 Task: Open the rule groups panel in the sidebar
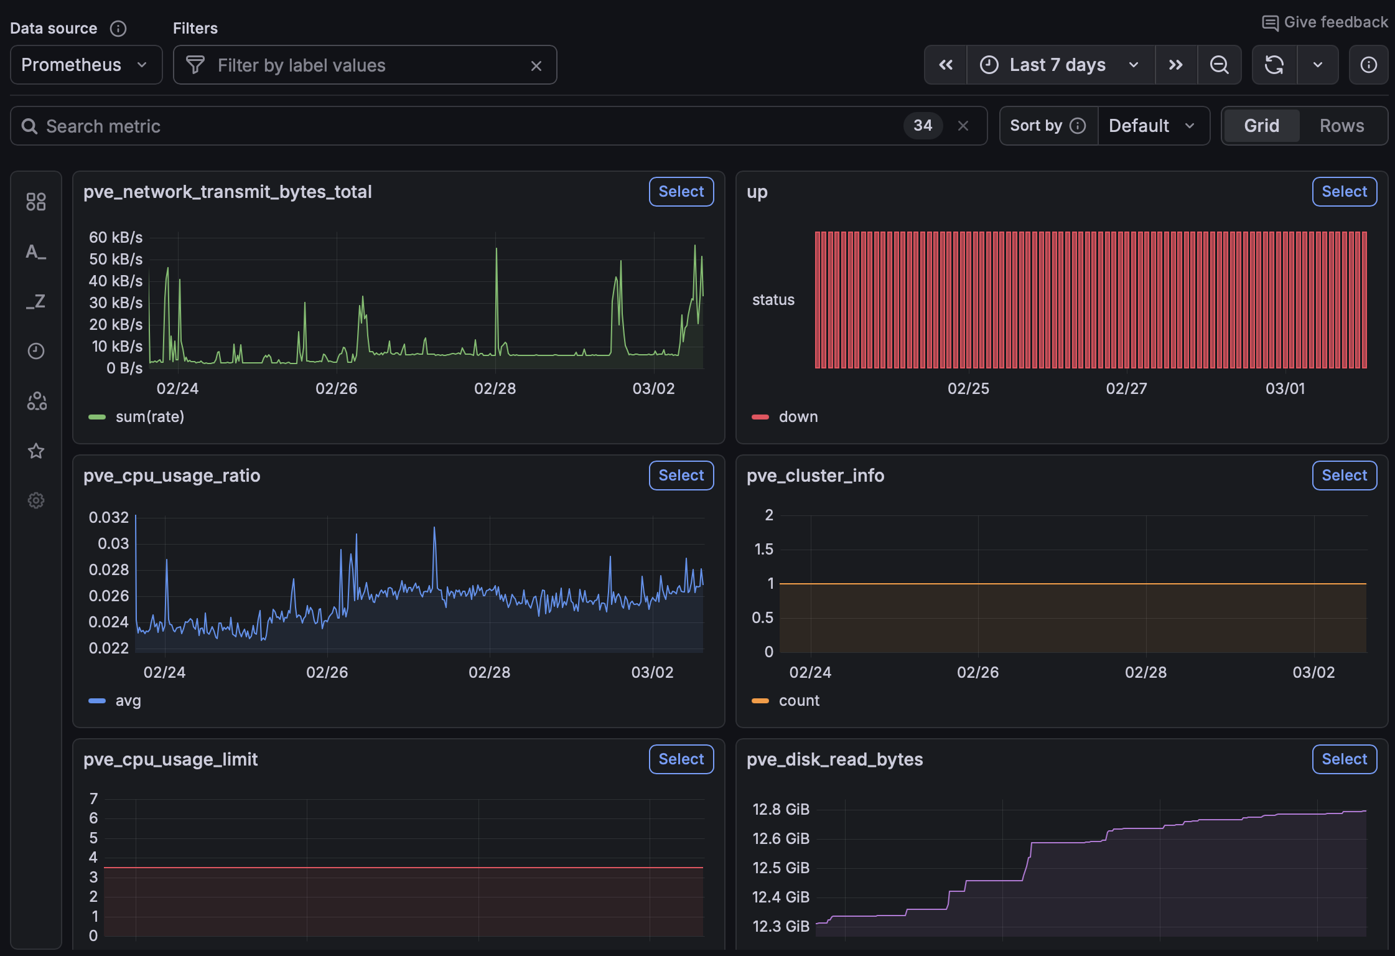click(x=36, y=201)
